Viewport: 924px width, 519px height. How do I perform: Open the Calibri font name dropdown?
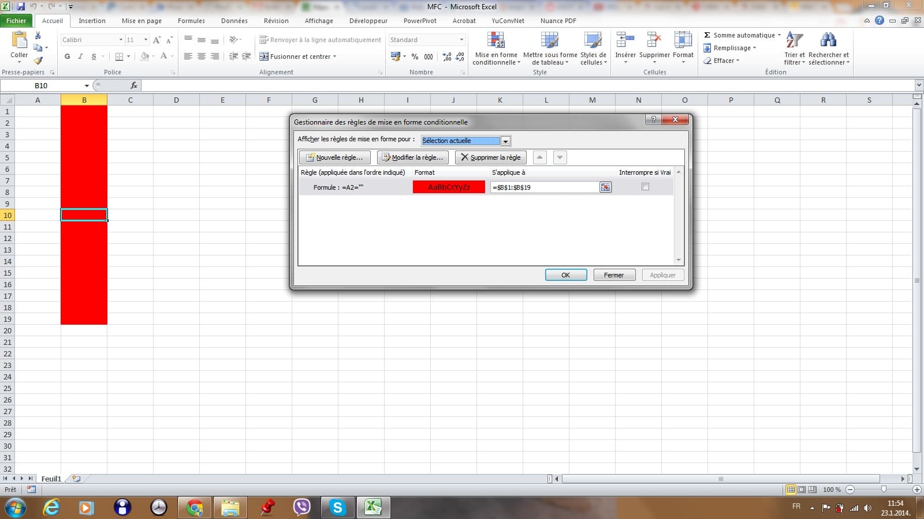pos(121,40)
